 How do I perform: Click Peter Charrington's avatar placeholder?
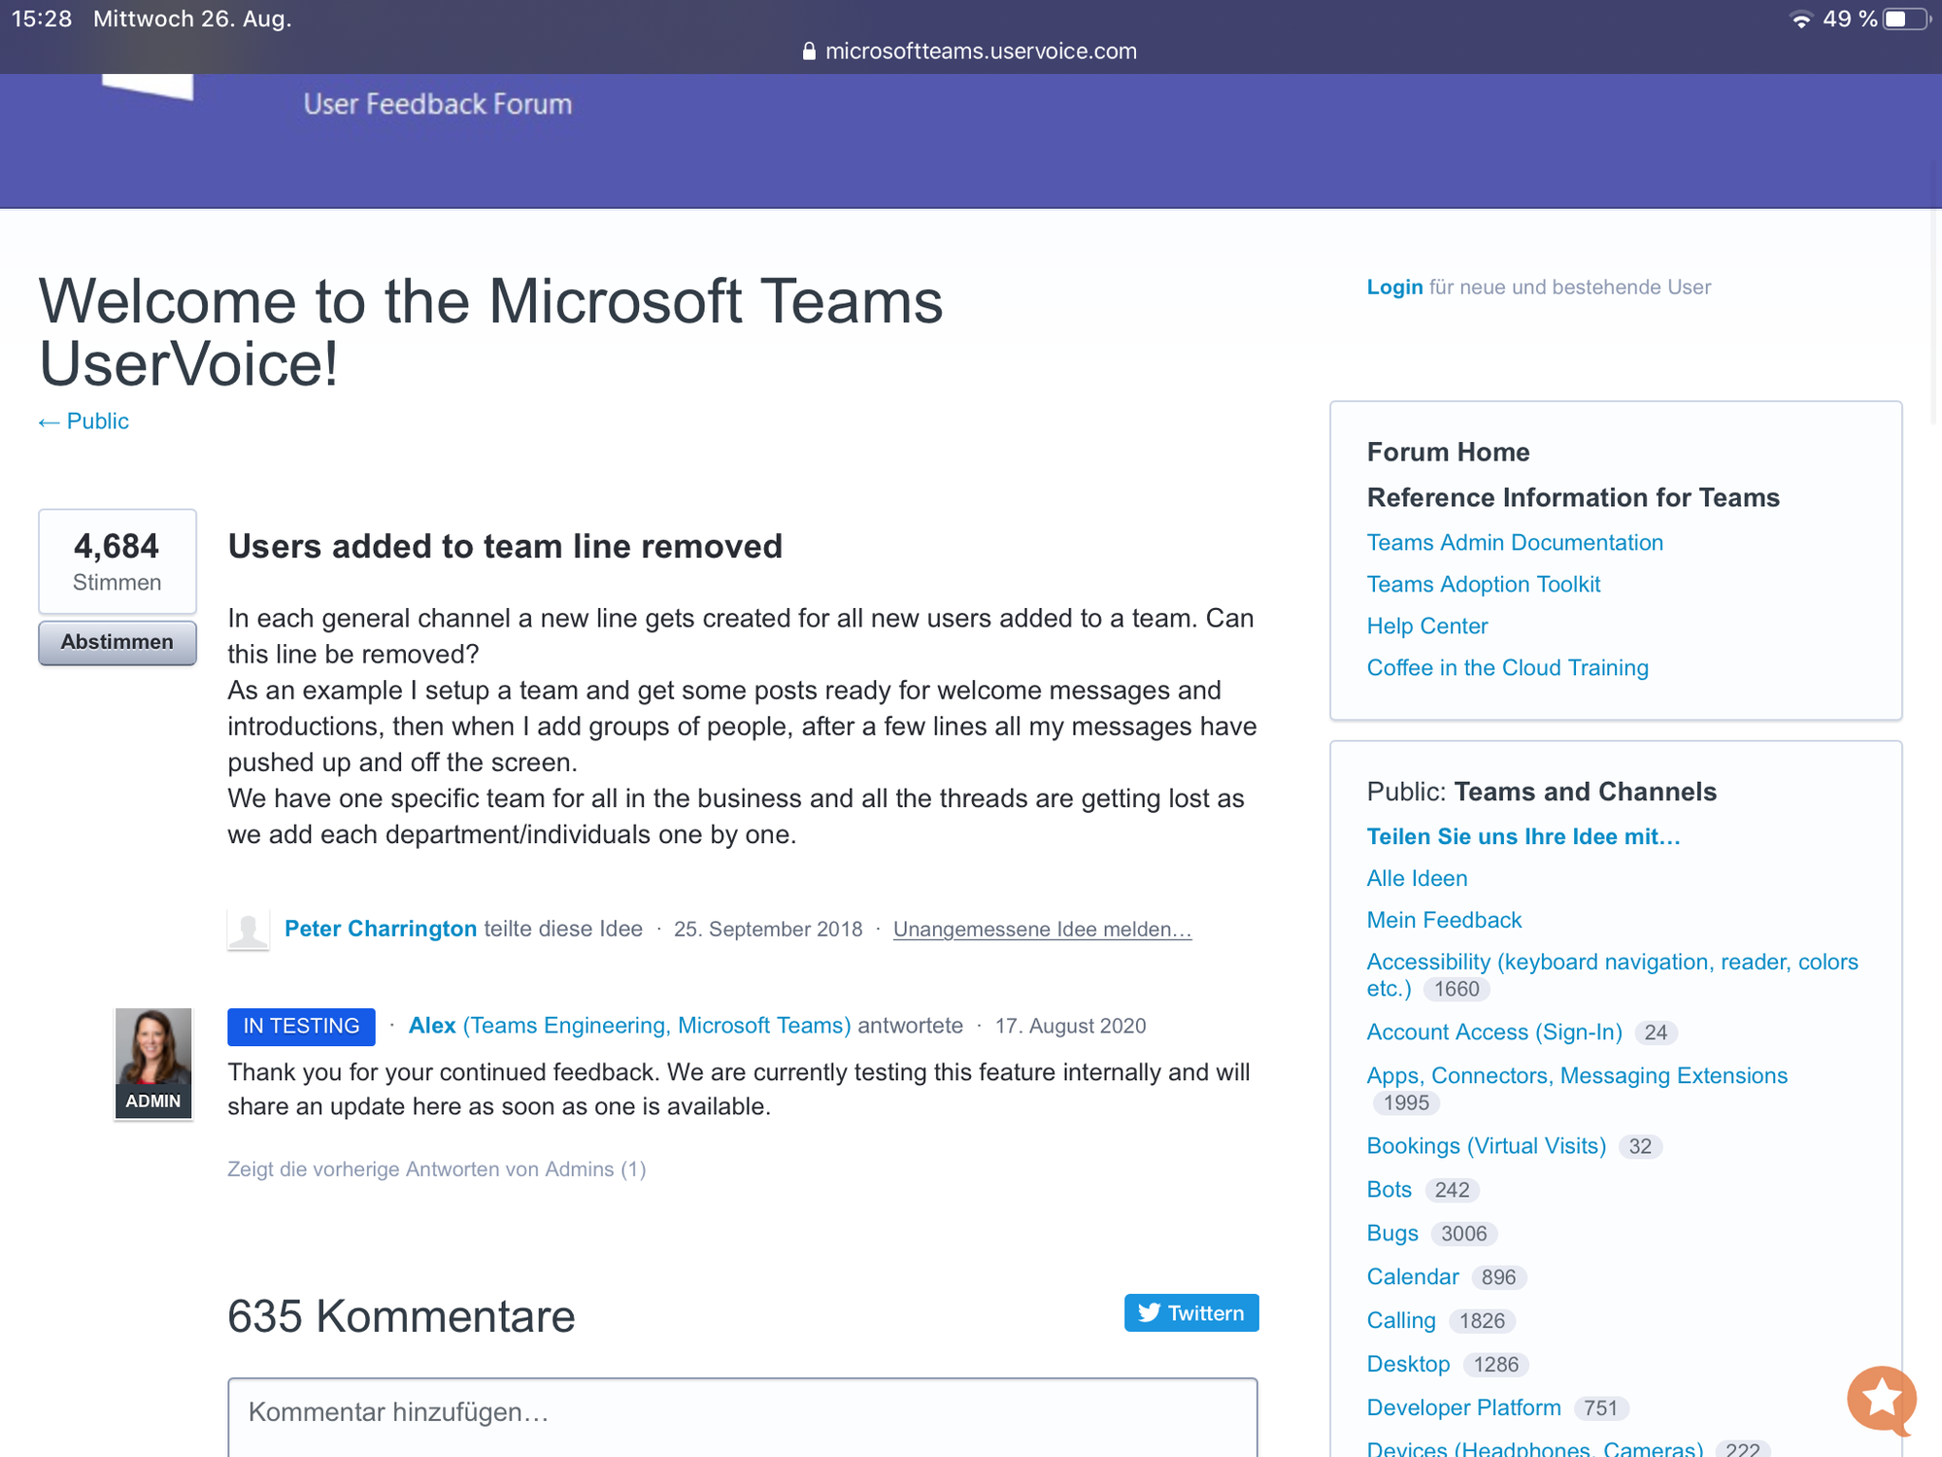tap(249, 930)
